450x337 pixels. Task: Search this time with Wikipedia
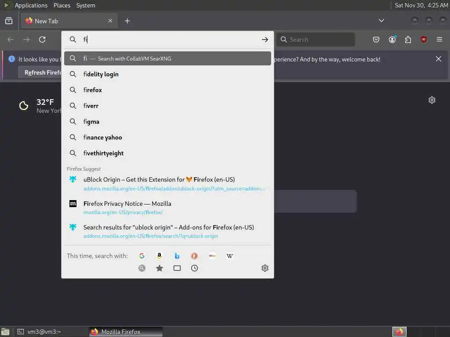[x=229, y=256]
